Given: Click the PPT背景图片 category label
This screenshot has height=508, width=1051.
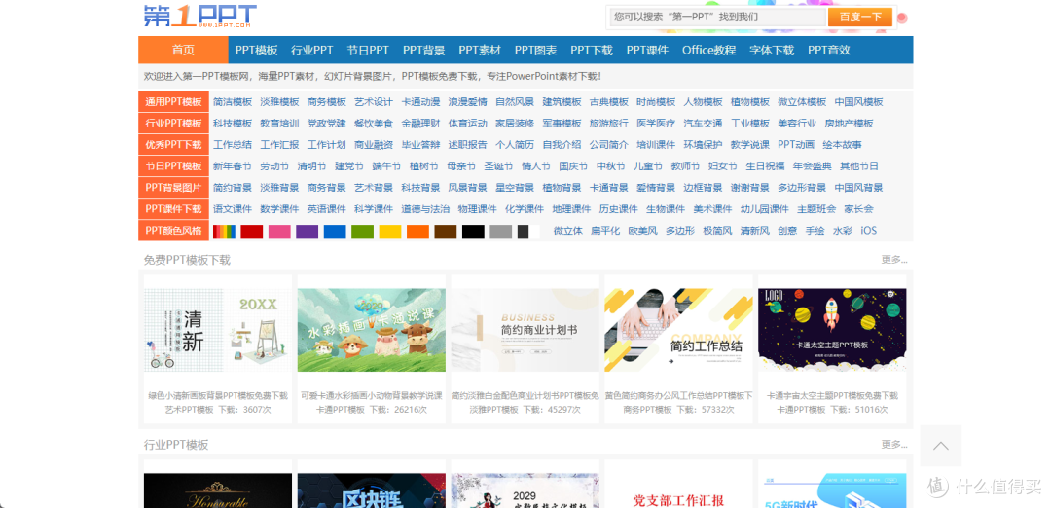Looking at the screenshot, I should point(173,188).
